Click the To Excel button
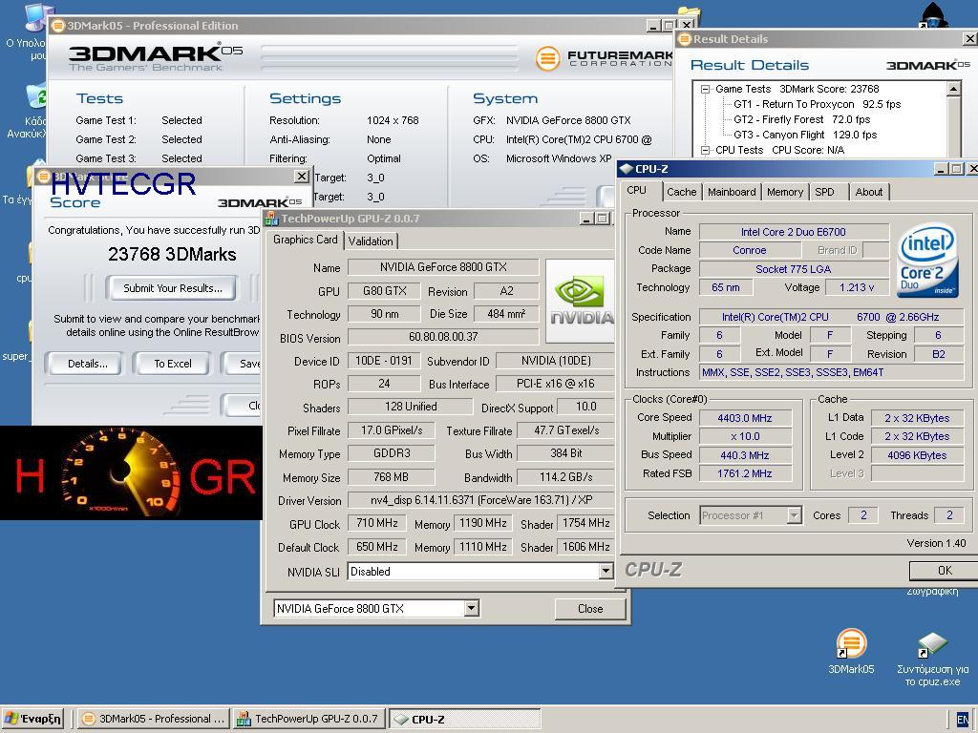 [172, 364]
